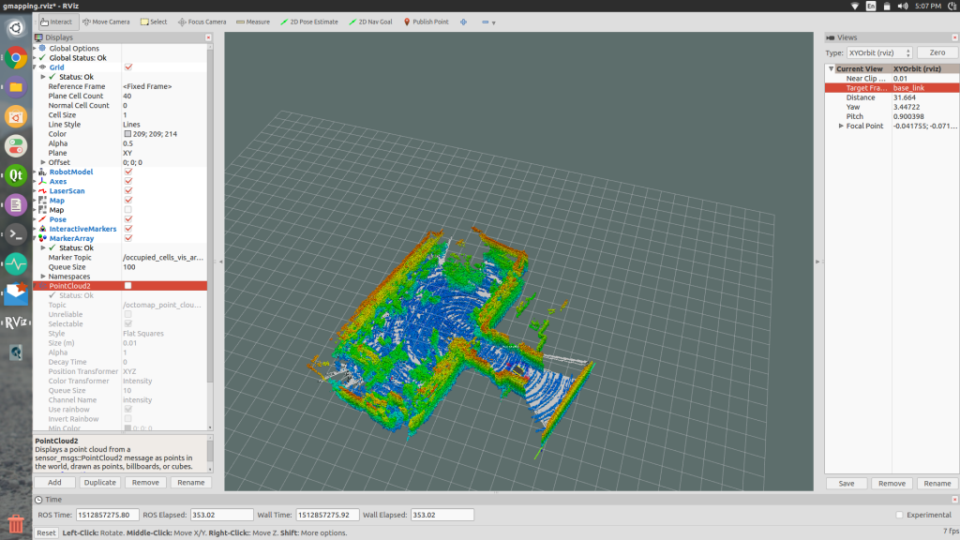Screen dimensions: 960x540
Task: Toggle the RobotModel checkbox
Action: (x=127, y=172)
